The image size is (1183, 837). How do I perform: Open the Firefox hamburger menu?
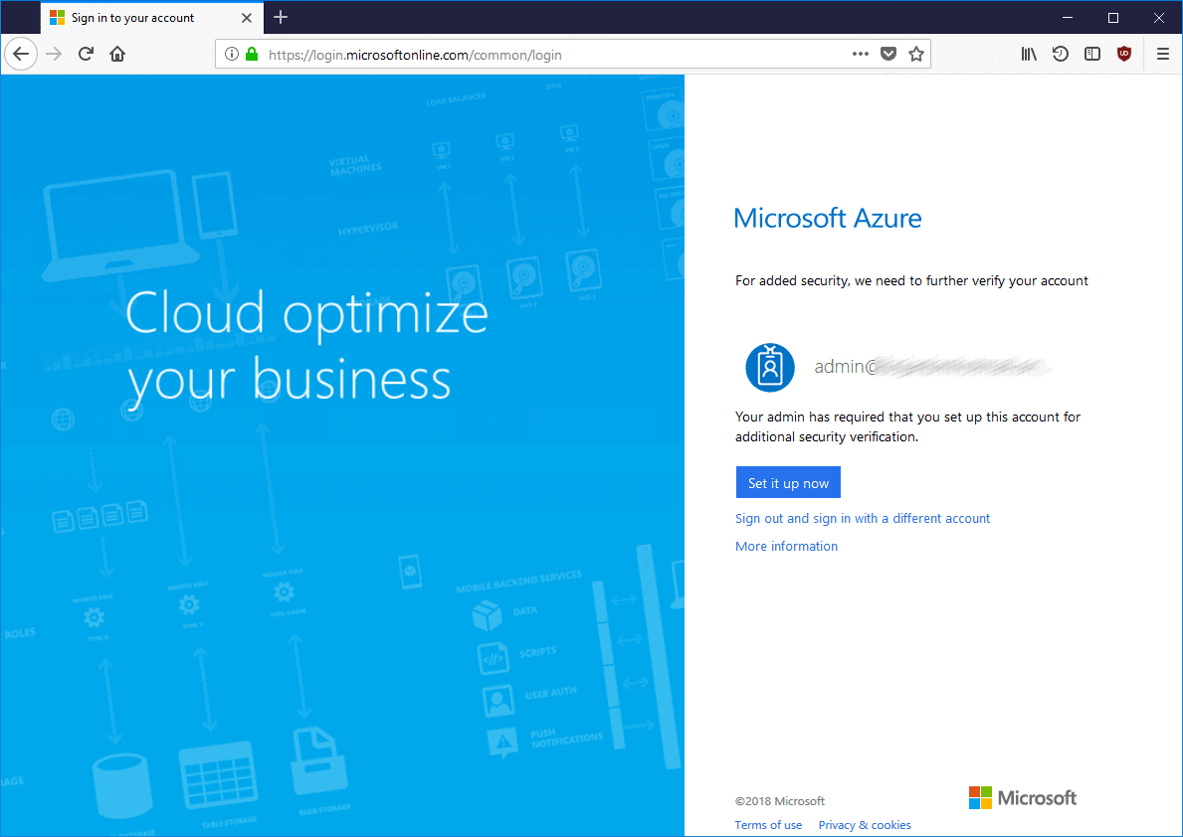[x=1162, y=54]
